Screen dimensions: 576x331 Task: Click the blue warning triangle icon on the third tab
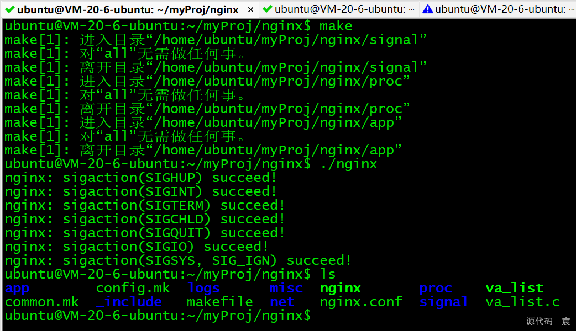click(x=428, y=9)
